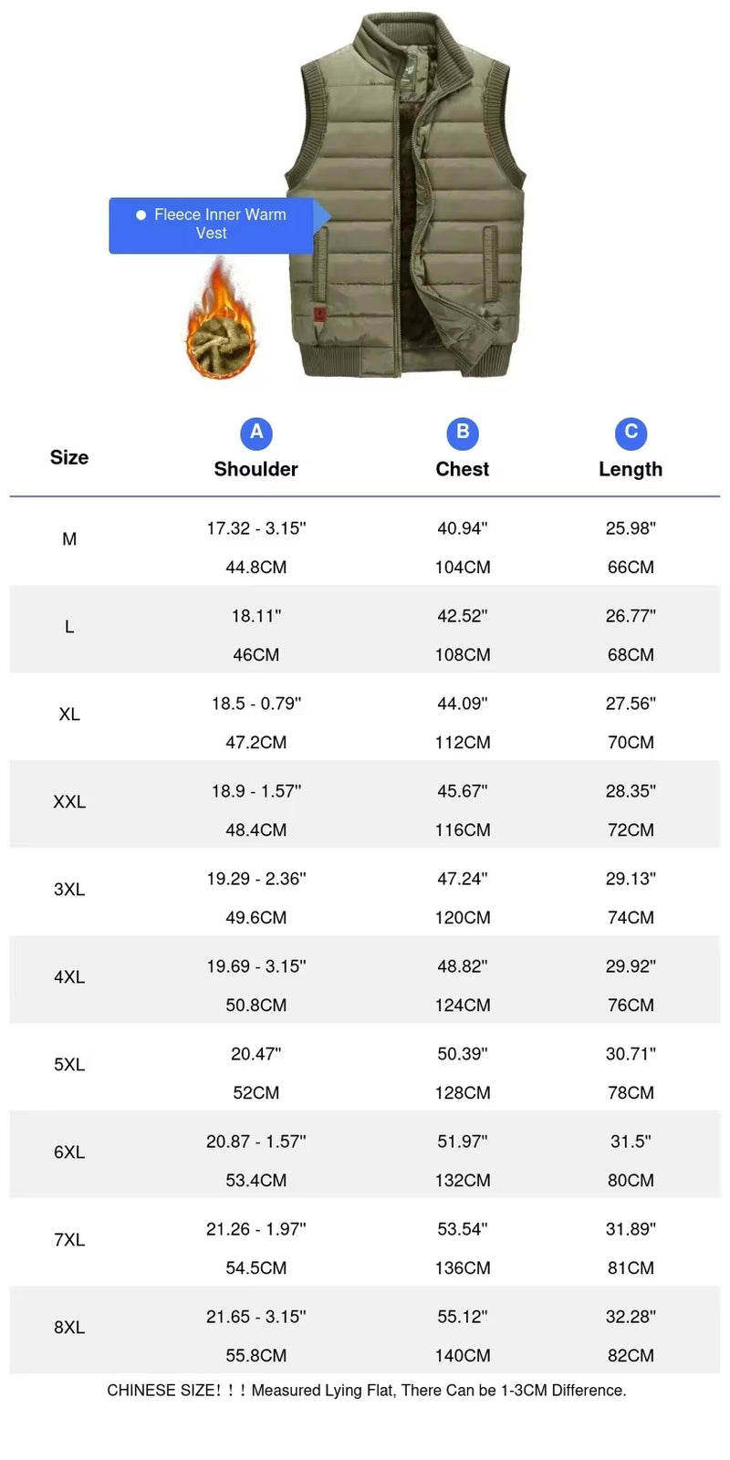
Task: Click the Length column header
Action: coord(631,469)
